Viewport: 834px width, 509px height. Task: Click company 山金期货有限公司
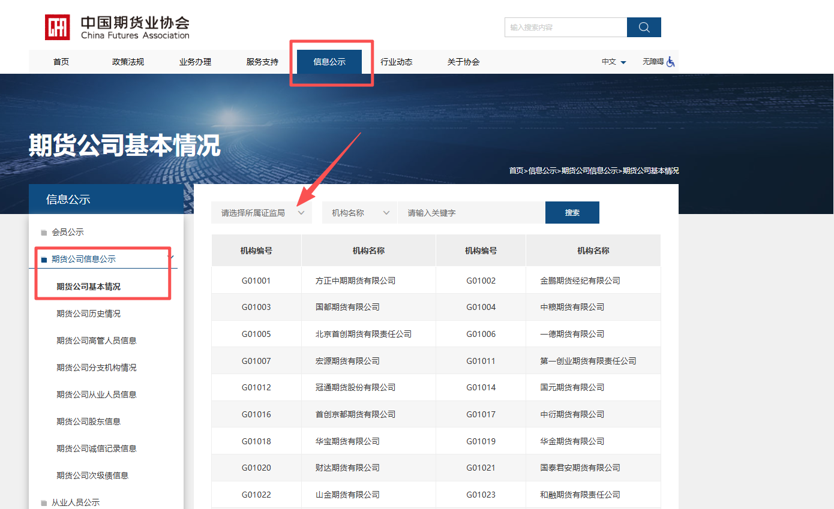click(x=348, y=495)
